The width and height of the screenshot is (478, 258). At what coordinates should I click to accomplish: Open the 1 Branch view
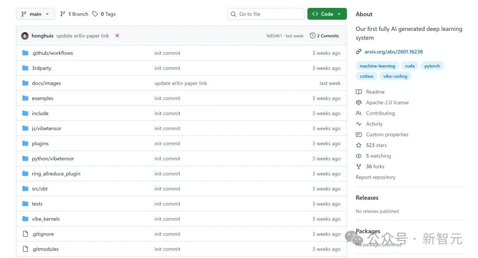click(74, 14)
